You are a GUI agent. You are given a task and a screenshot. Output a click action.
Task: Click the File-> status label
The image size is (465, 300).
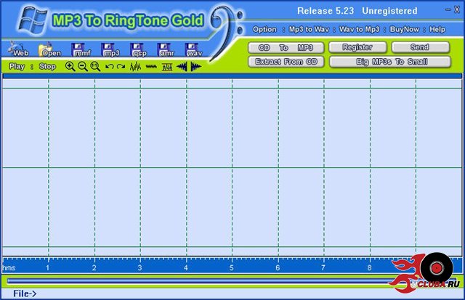25,293
